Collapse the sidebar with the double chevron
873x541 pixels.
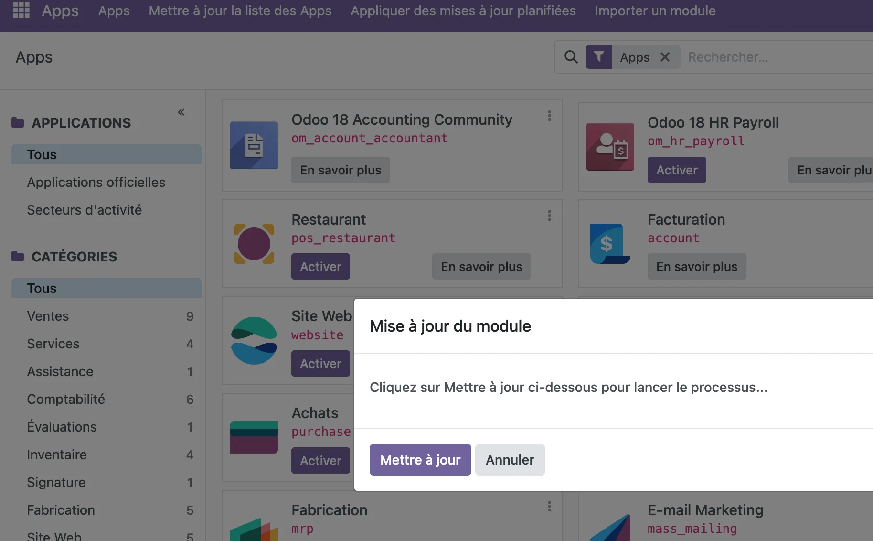(x=181, y=112)
